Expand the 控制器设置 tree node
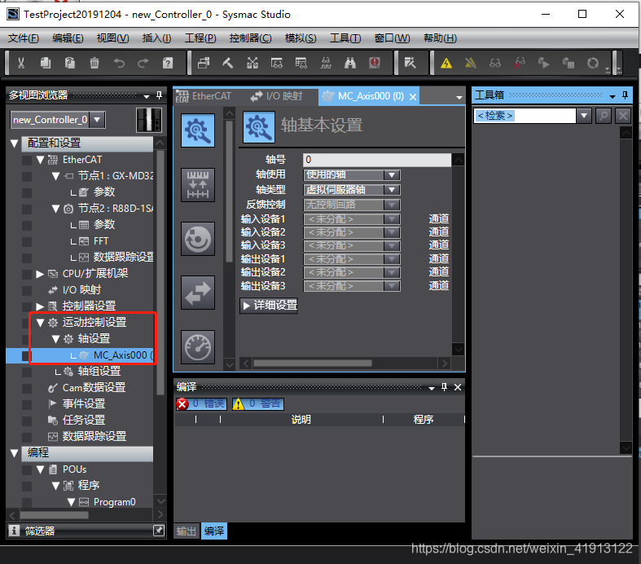This screenshot has height=564, width=641. point(40,306)
